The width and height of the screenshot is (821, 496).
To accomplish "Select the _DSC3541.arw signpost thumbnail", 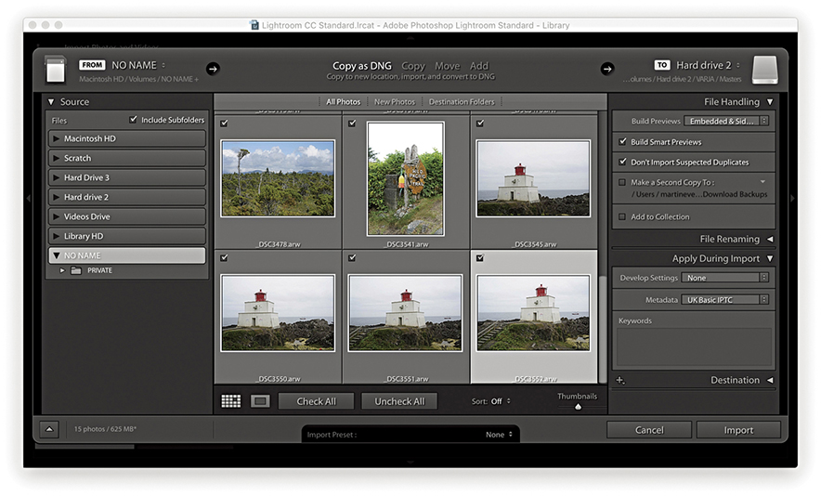I will click(405, 178).
